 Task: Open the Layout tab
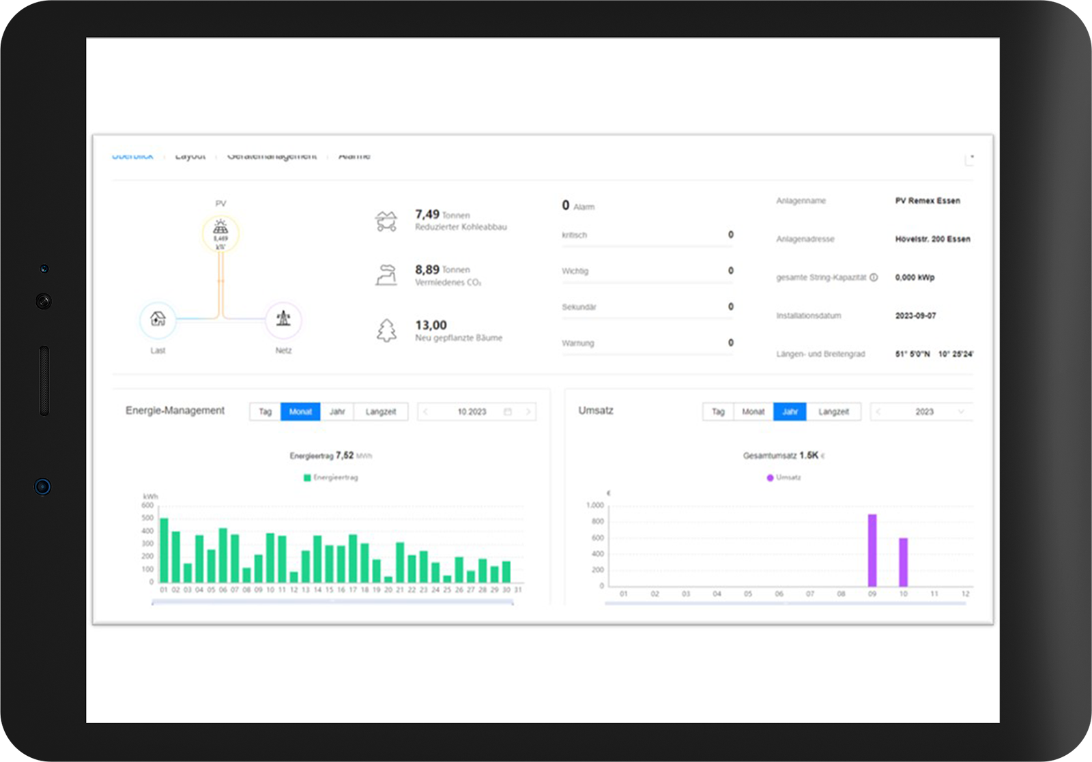click(x=190, y=157)
